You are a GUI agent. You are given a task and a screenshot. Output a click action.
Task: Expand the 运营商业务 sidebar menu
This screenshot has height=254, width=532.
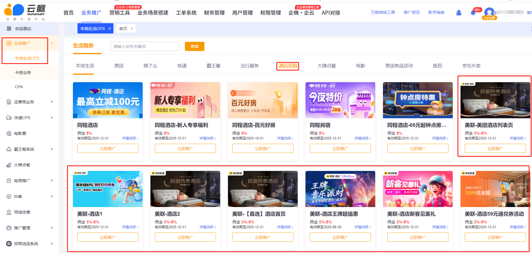(52, 102)
